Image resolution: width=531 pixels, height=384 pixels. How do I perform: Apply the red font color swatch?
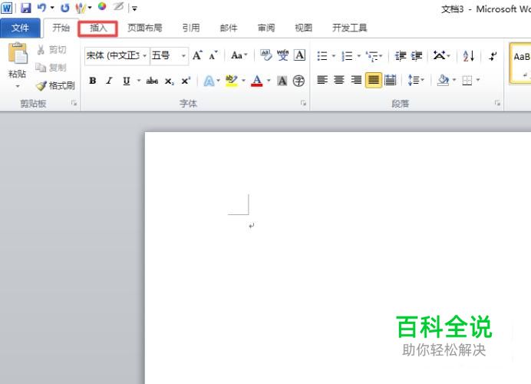[x=257, y=81]
